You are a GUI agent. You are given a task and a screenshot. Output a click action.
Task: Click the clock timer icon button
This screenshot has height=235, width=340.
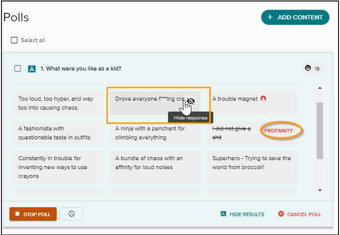[72, 214]
